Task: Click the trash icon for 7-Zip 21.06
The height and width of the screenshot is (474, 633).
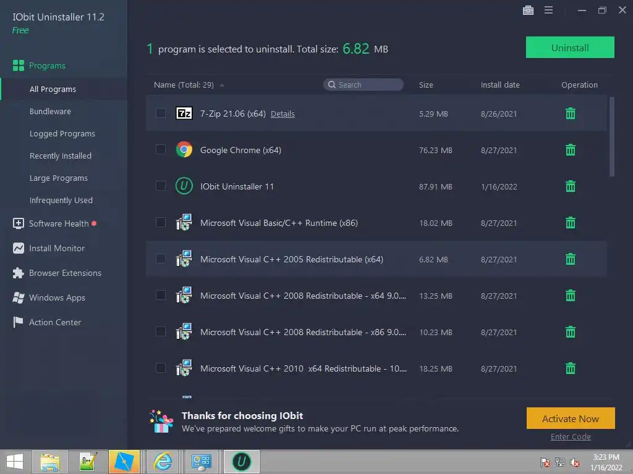Action: pos(570,114)
